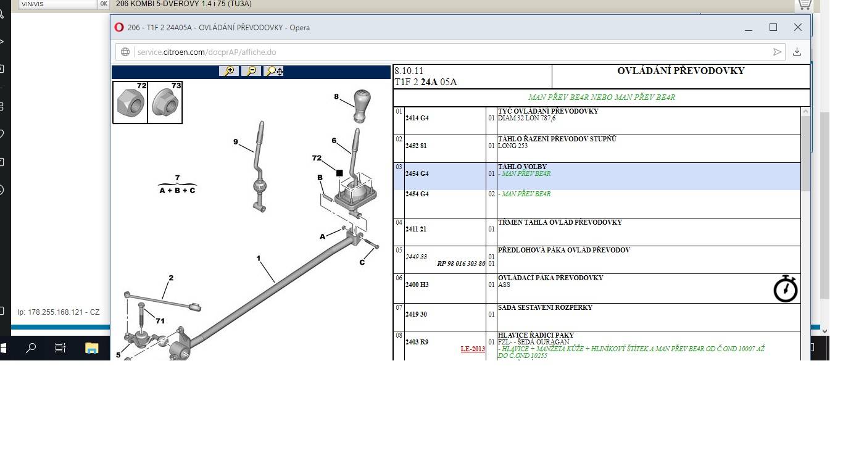Select replacement part RP 98 016 303 80
This screenshot has height=474, width=843.
point(461,264)
